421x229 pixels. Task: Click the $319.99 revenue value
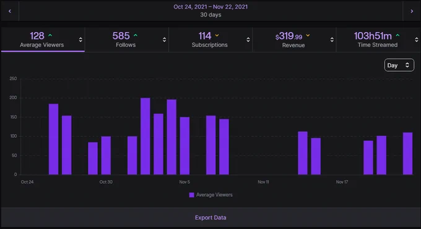click(x=289, y=36)
